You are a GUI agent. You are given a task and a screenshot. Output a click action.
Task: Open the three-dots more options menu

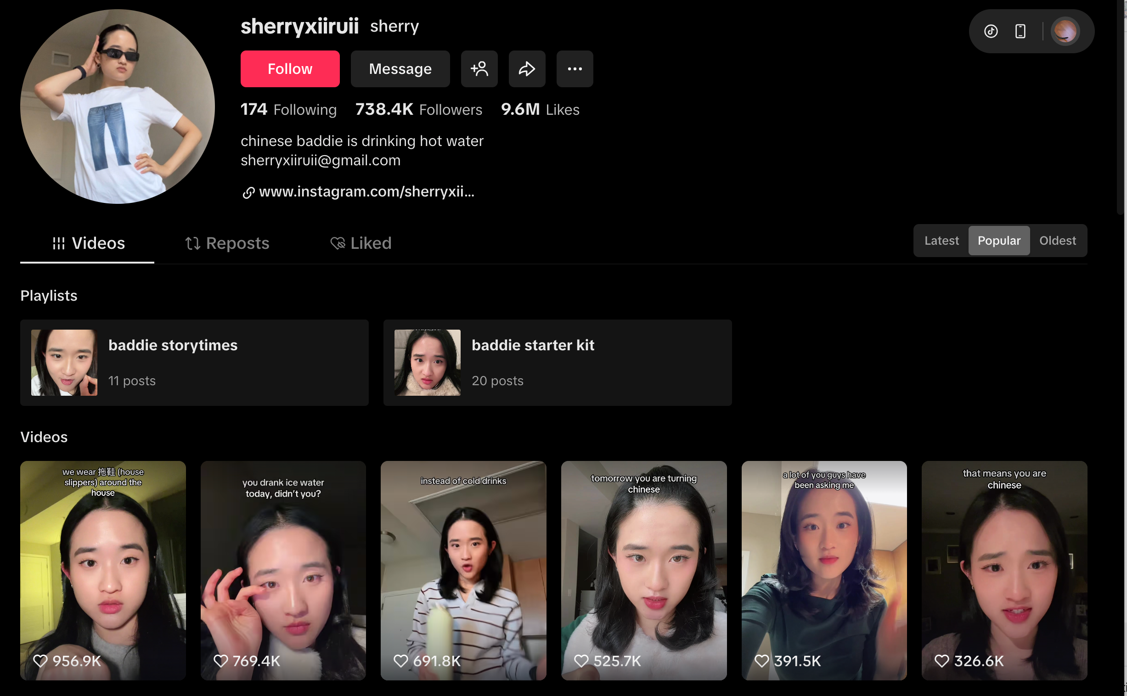(574, 69)
